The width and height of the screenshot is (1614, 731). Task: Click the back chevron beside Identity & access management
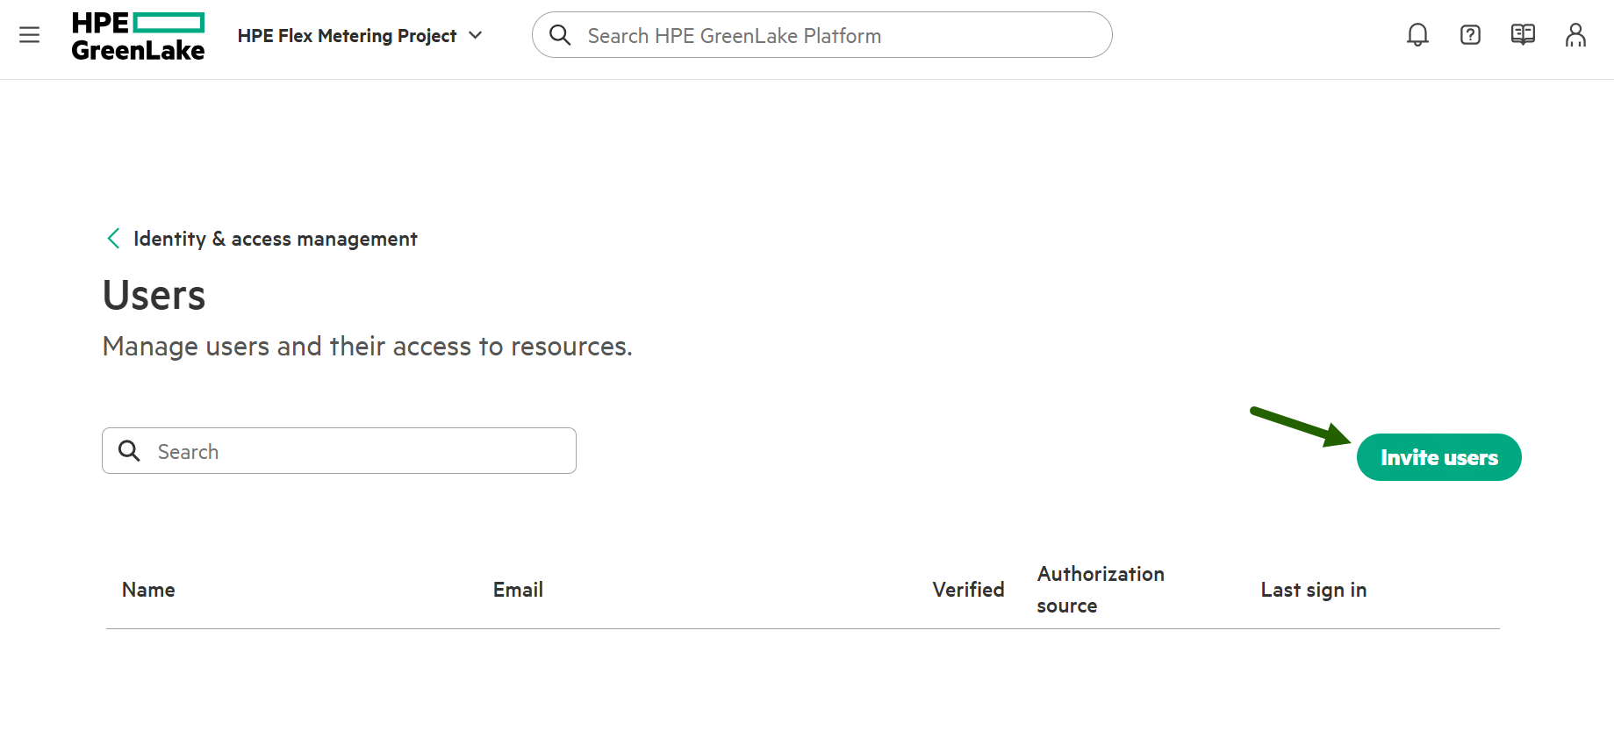(113, 239)
